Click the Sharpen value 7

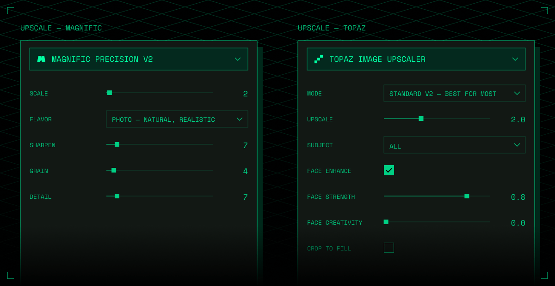coord(246,146)
